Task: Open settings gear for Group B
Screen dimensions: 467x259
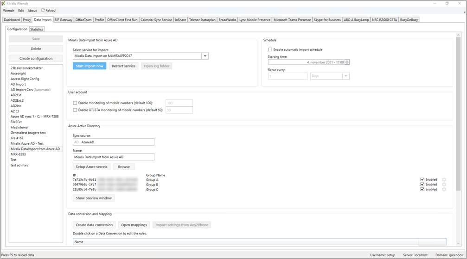Action: 444,185
